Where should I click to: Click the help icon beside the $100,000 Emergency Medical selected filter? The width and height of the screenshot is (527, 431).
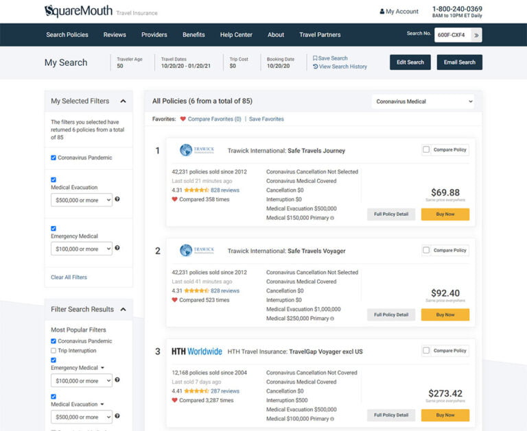pyautogui.click(x=117, y=248)
